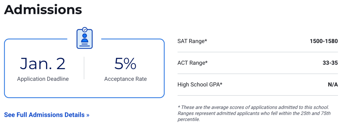Image resolution: width=343 pixels, height=125 pixels.
Task: Click the word percentile in footnote
Action: coord(188,120)
